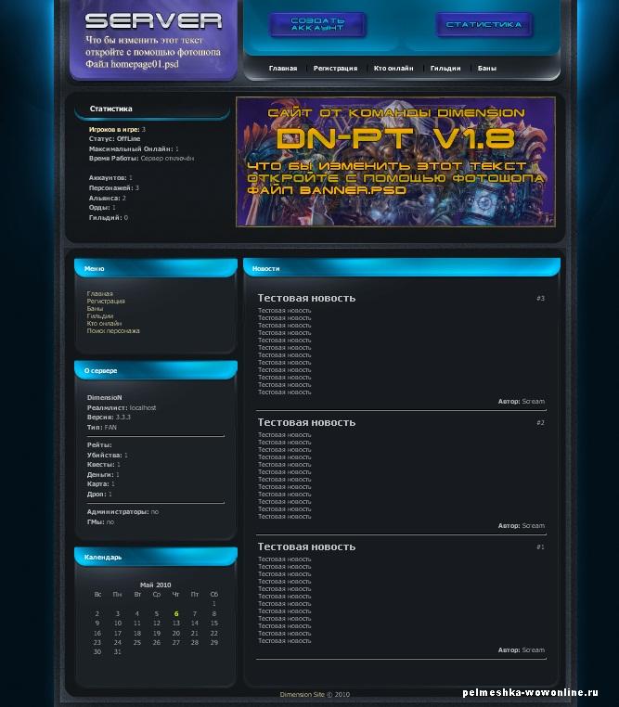619x707 pixels.
Task: Open "Поиск персонажа" sidebar link
Action: (x=113, y=331)
